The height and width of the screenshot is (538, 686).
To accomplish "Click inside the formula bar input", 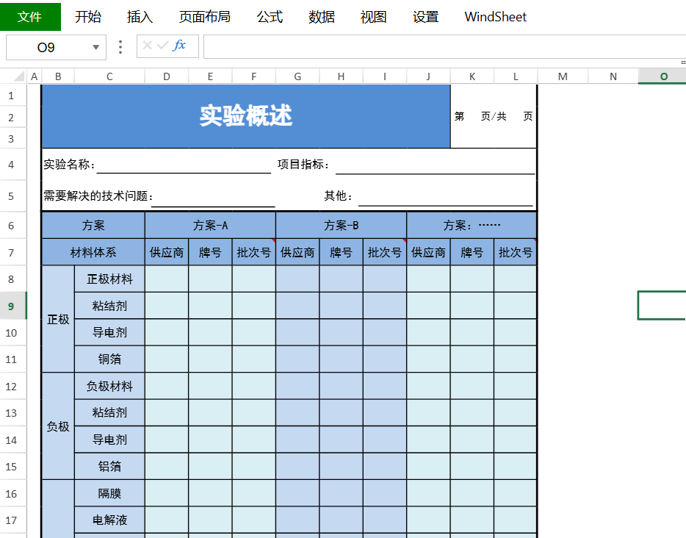I will [441, 47].
